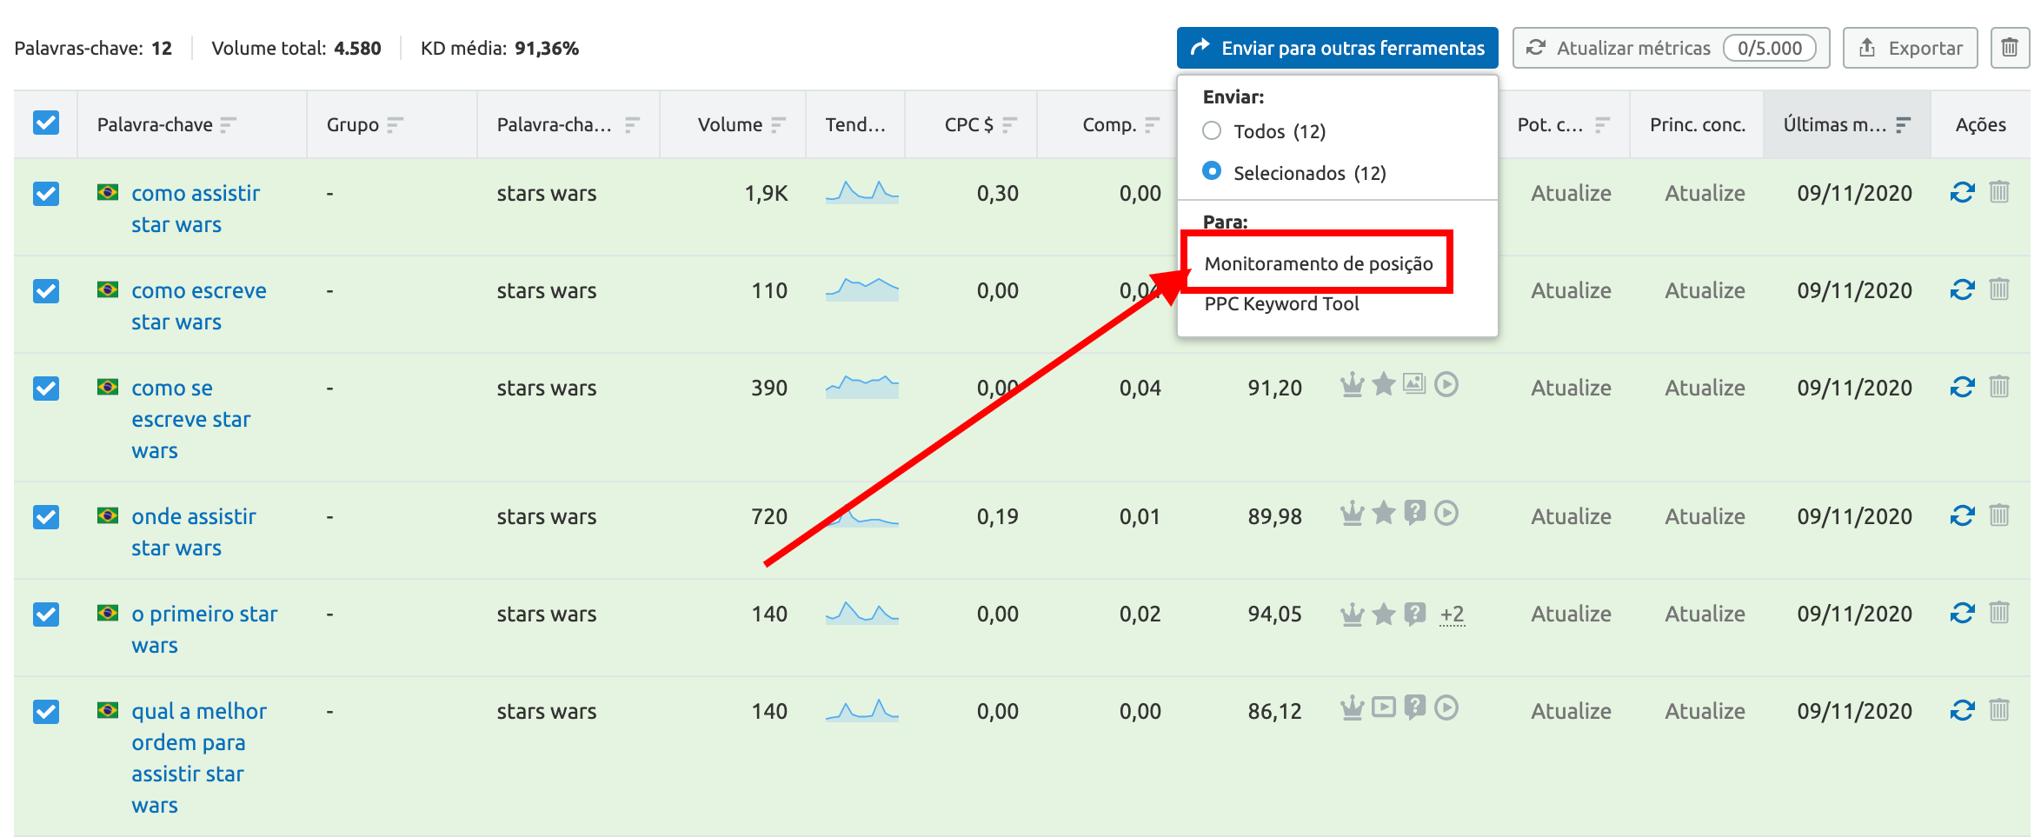This screenshot has width=2041, height=837.
Task: Click 'Princ. conc.' column header
Action: 1698,124
